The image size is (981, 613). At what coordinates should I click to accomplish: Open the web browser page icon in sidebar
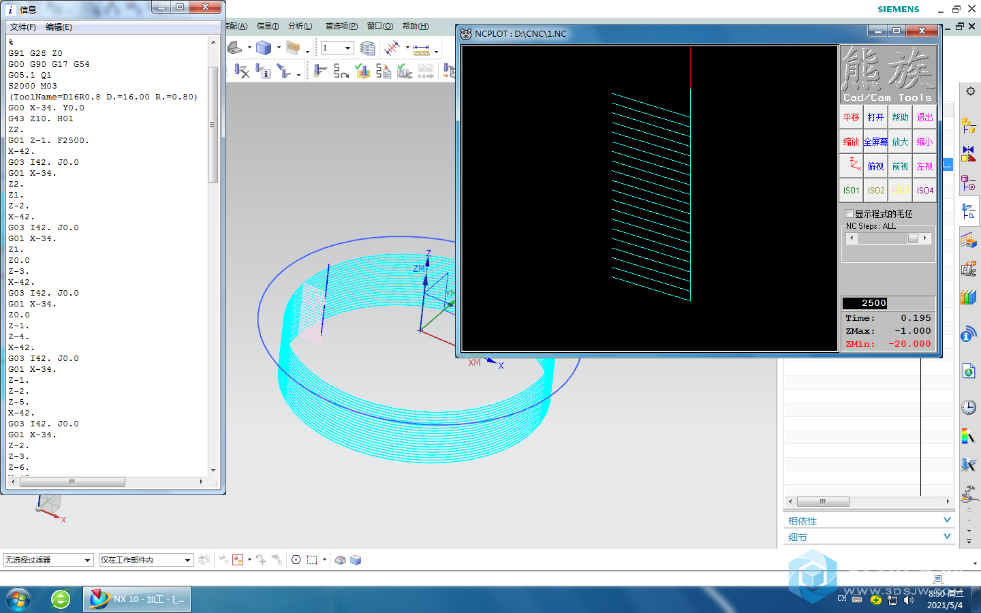969,371
